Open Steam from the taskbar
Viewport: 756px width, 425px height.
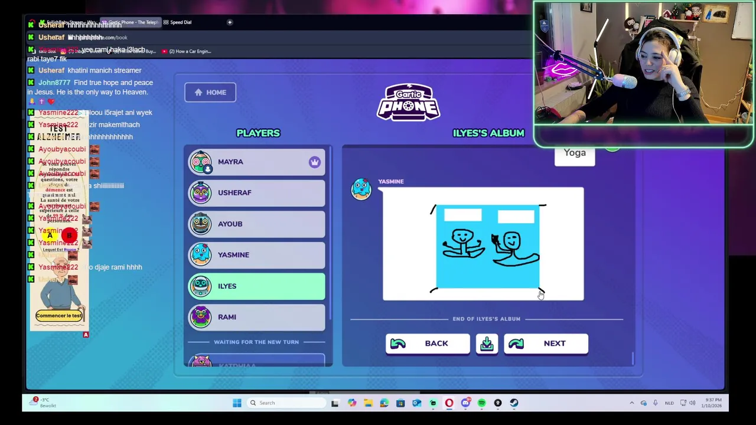[514, 403]
